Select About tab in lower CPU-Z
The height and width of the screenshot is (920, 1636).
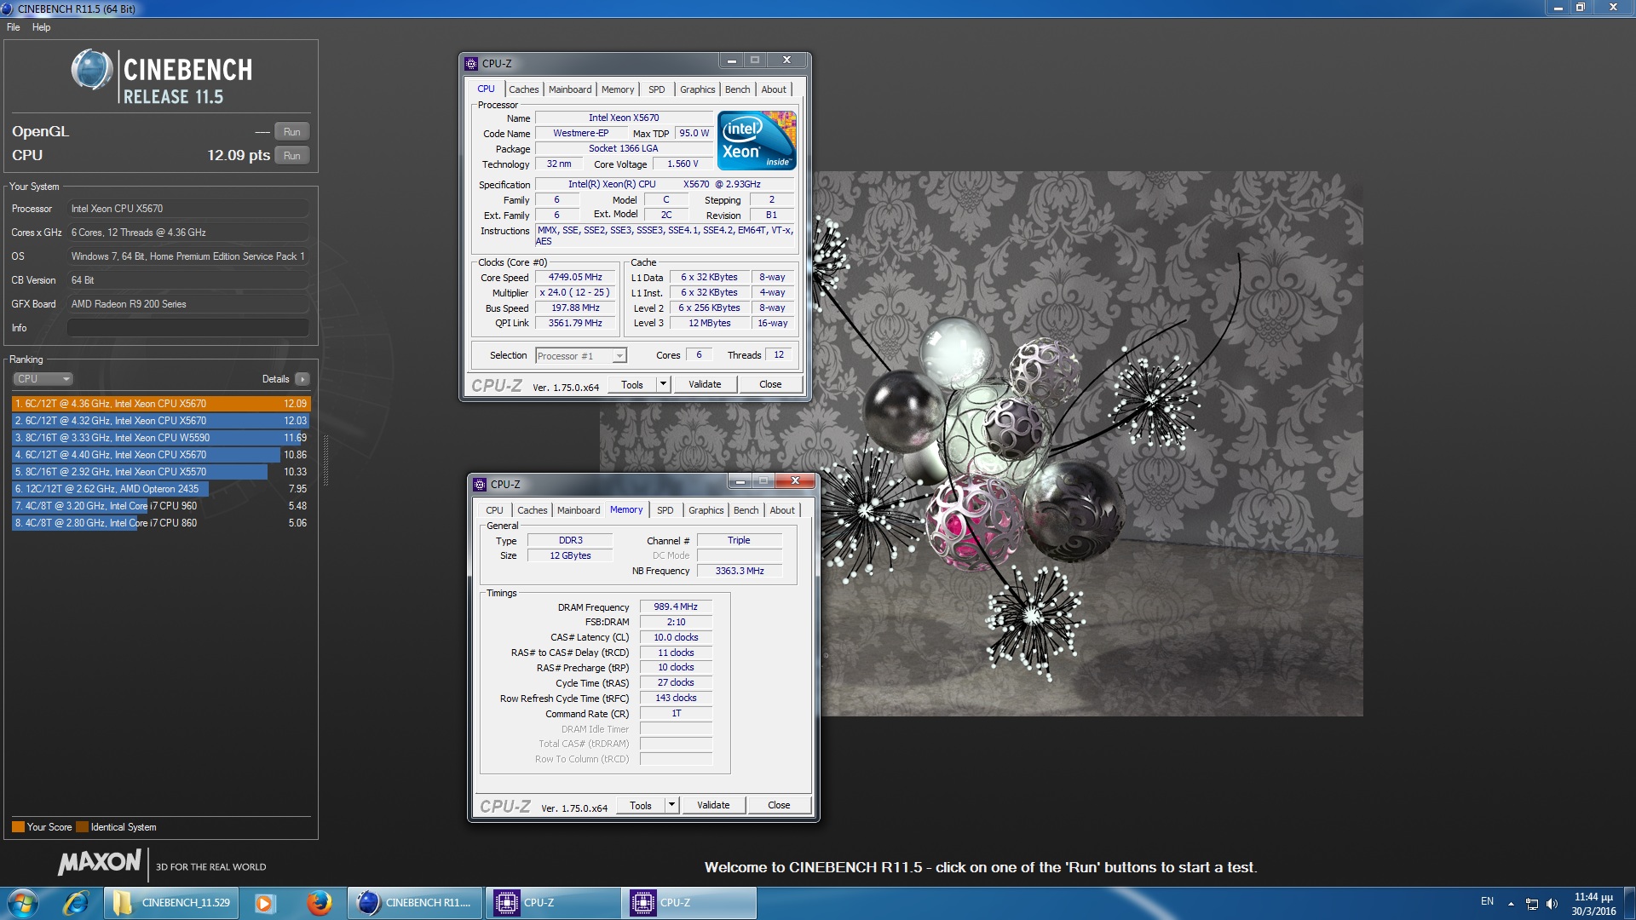782,510
